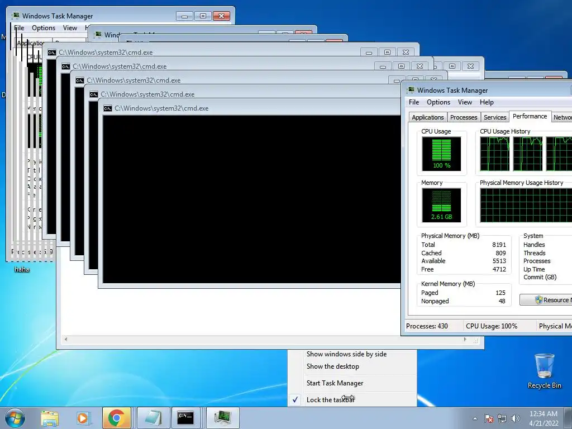The height and width of the screenshot is (429, 572).
Task: Click the Processes: 430 status entry
Action: click(x=427, y=326)
